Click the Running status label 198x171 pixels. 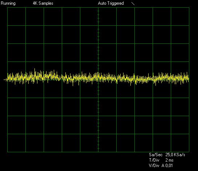(8, 3)
